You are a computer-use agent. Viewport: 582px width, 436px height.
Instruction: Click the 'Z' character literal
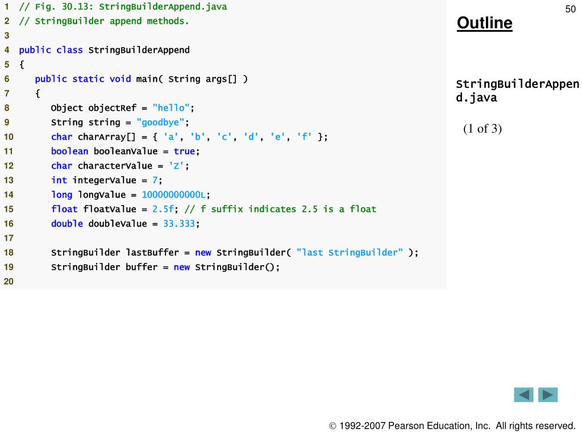click(176, 166)
